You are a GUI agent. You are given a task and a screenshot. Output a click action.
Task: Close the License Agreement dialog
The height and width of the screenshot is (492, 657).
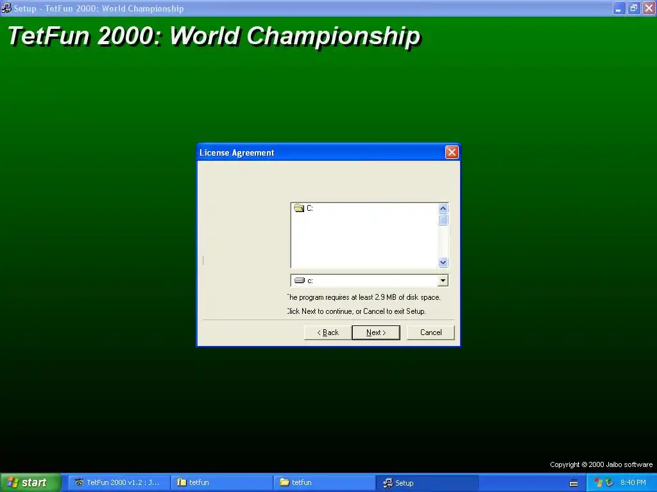tap(452, 152)
